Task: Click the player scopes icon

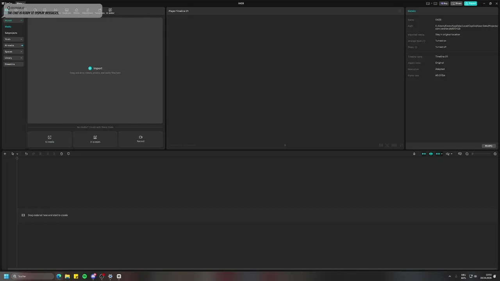Action: coord(381,145)
